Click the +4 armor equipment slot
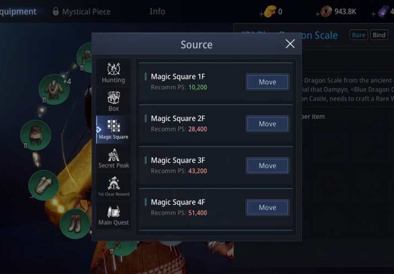 click(54, 89)
